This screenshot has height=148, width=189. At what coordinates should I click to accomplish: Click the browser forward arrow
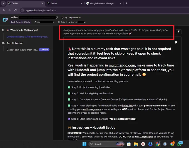click(9, 10)
